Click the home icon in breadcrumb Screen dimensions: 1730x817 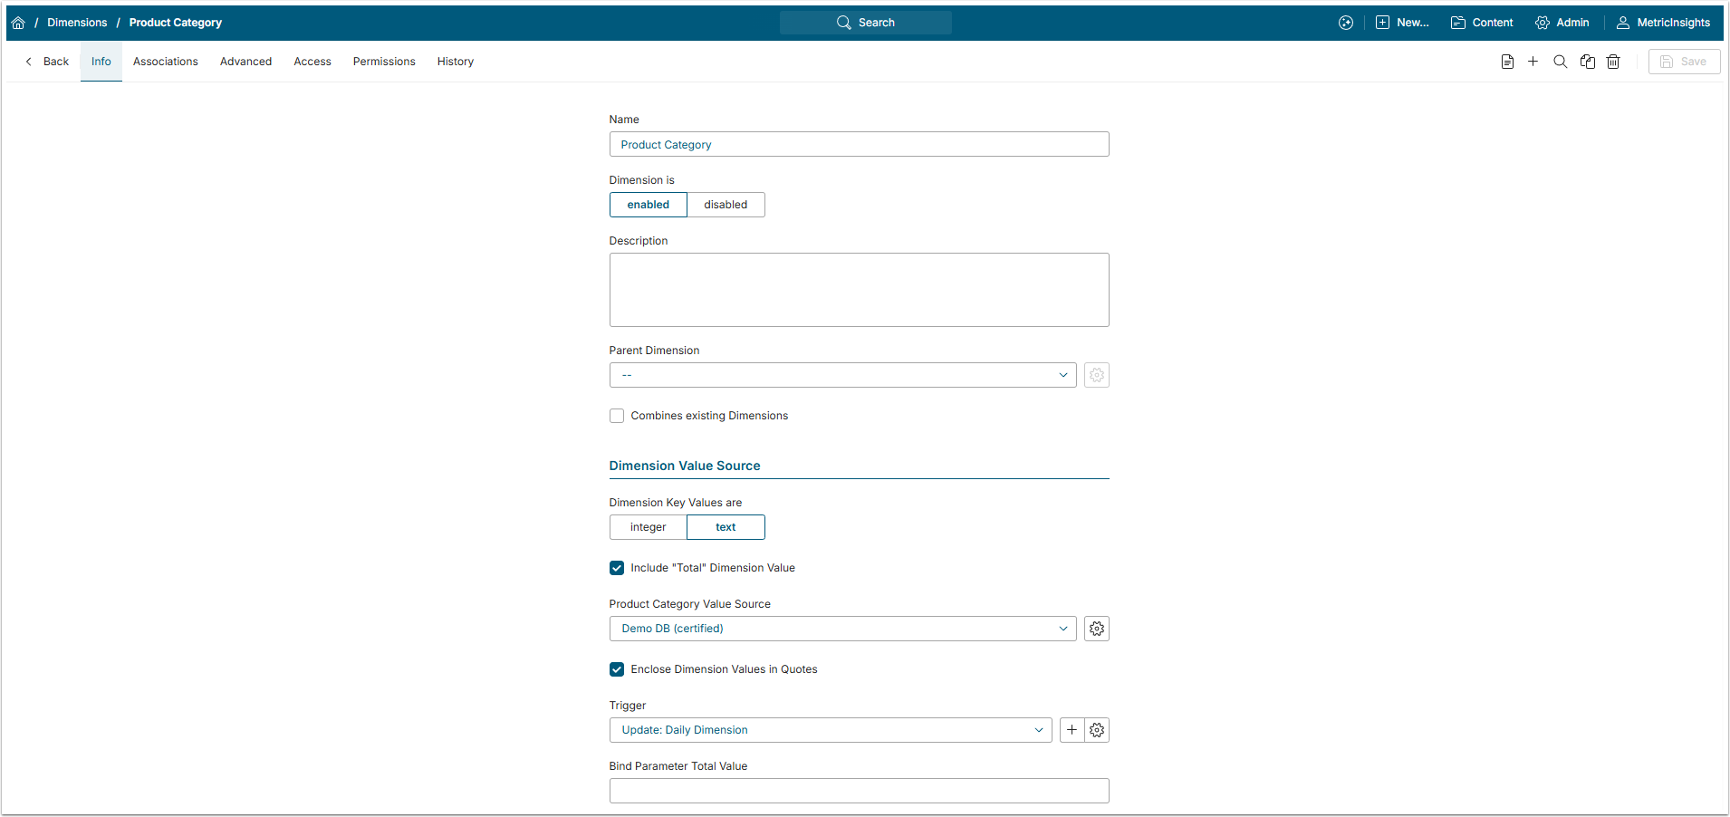(18, 23)
